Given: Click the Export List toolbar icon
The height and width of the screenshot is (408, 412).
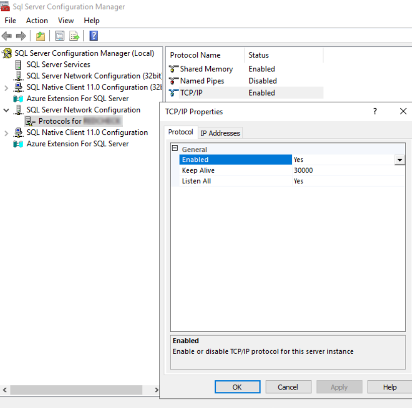Looking at the screenshot, I should pos(74,36).
